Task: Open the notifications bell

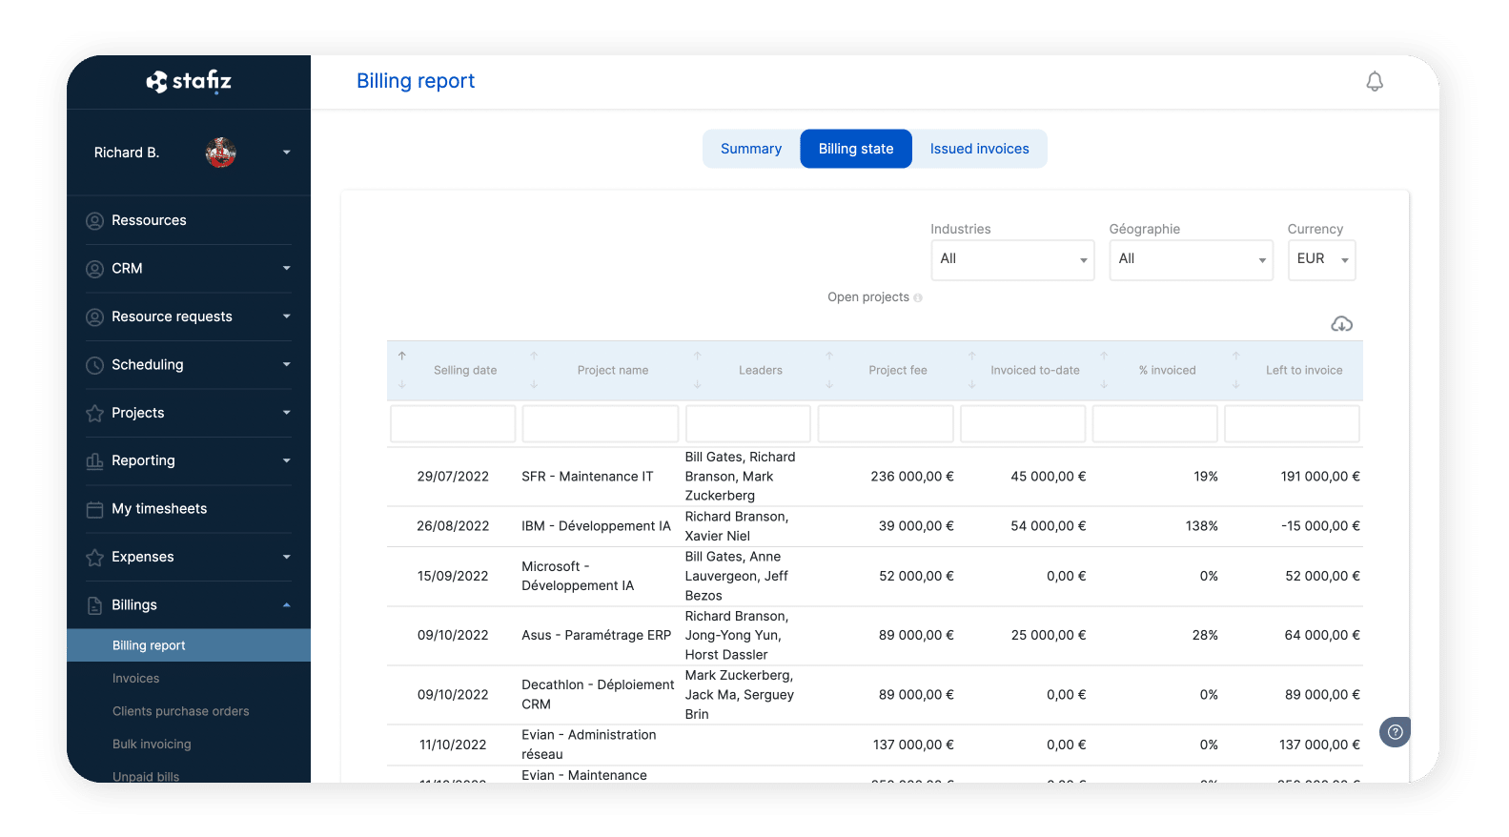Action: pyautogui.click(x=1375, y=82)
